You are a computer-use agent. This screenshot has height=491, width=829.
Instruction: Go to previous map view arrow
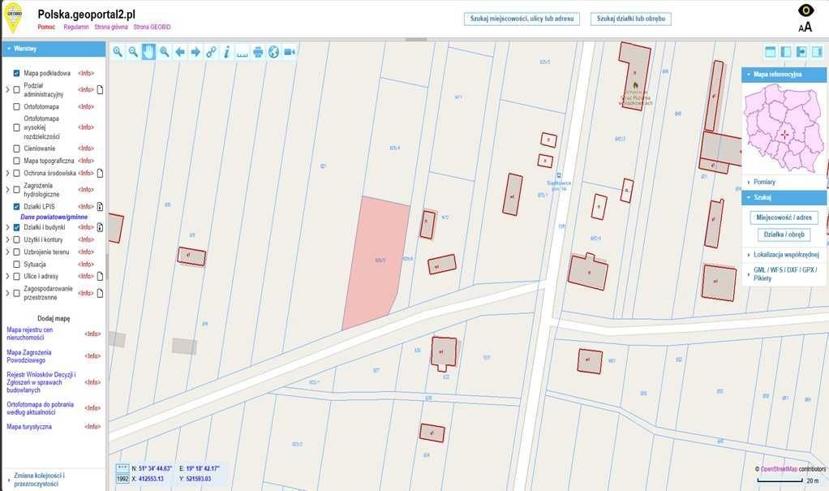[180, 52]
